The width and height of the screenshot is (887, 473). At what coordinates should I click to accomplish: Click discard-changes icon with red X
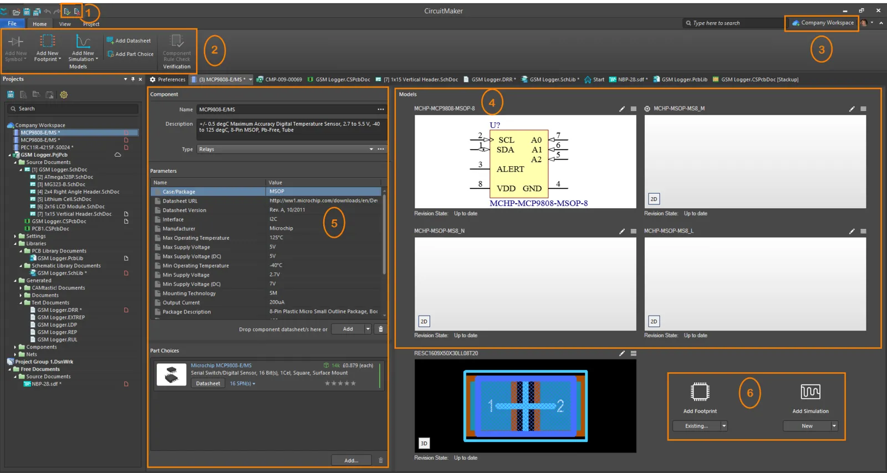[x=77, y=11]
